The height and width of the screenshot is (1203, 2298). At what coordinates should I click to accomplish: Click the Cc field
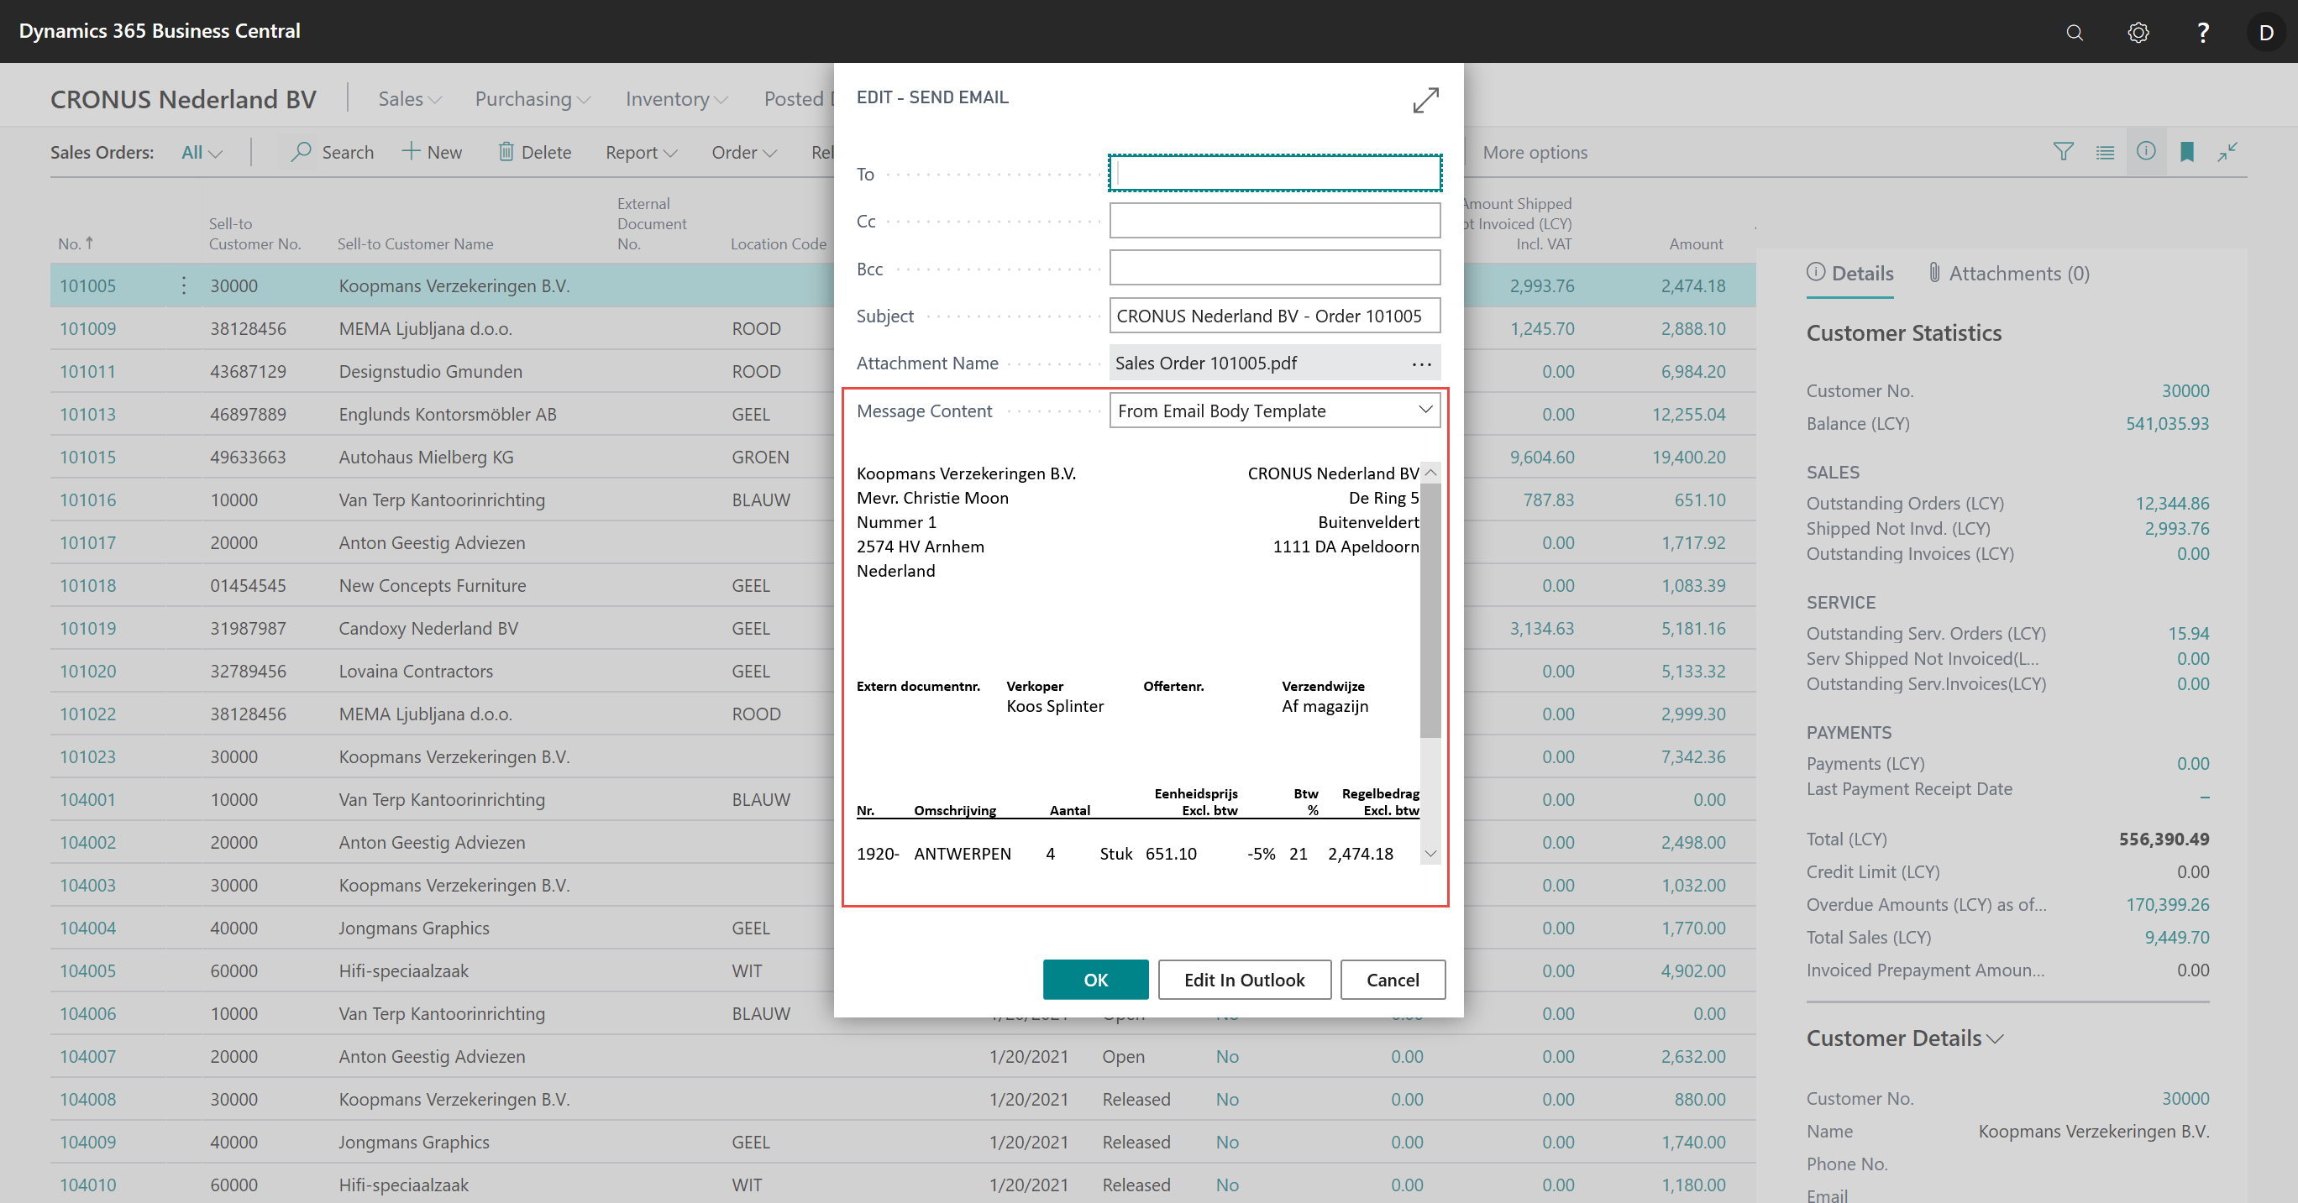click(1275, 220)
